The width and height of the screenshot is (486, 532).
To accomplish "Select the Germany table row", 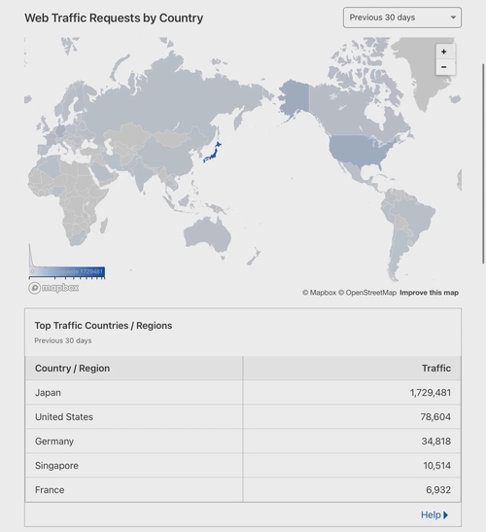I will click(243, 442).
